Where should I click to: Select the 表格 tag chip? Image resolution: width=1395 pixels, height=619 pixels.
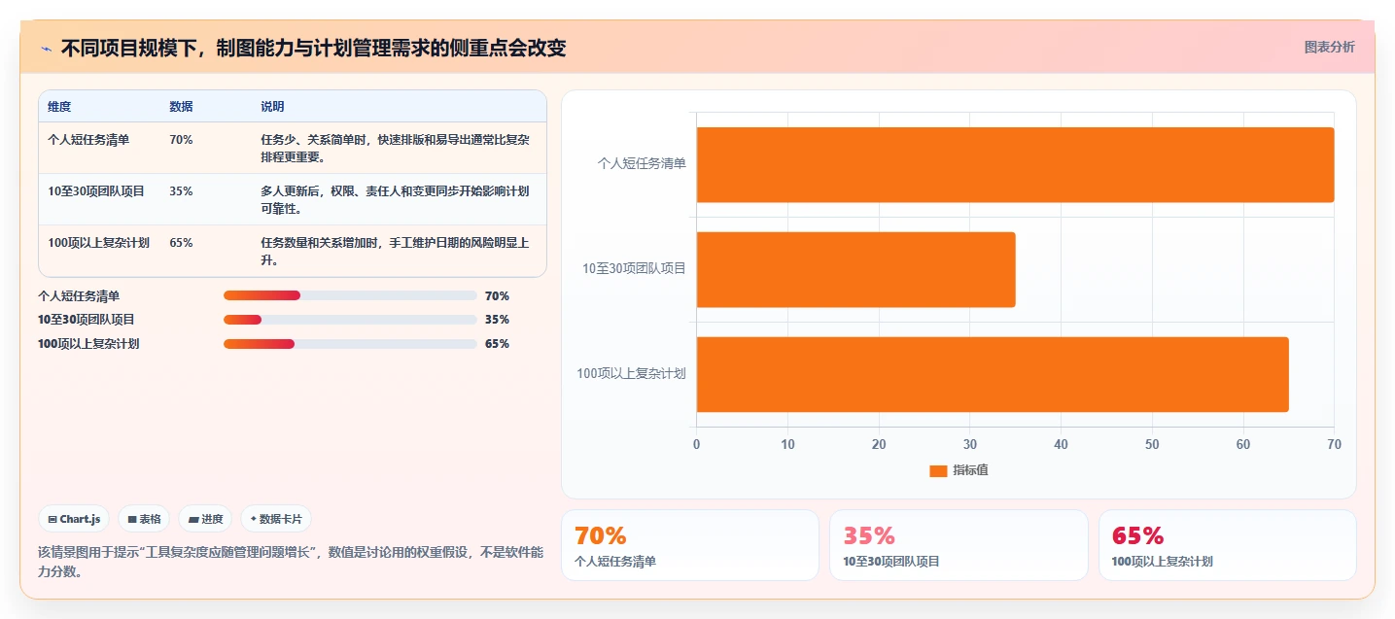pos(144,519)
